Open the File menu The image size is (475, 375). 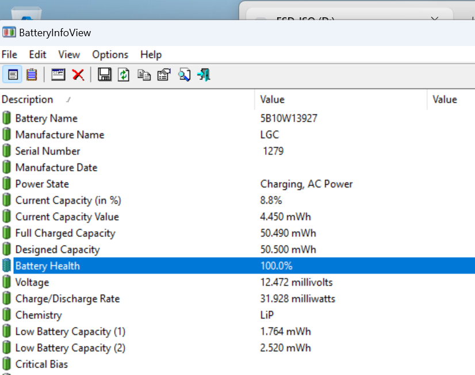point(9,55)
